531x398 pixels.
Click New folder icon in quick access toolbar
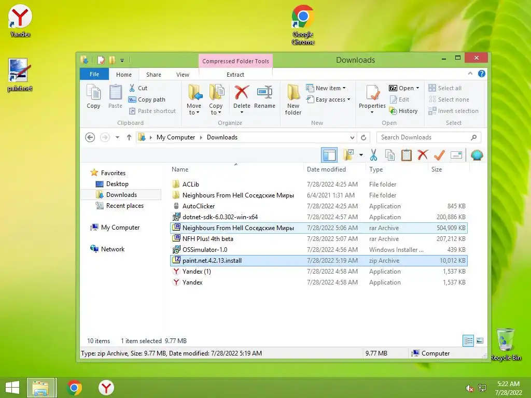tap(112, 60)
